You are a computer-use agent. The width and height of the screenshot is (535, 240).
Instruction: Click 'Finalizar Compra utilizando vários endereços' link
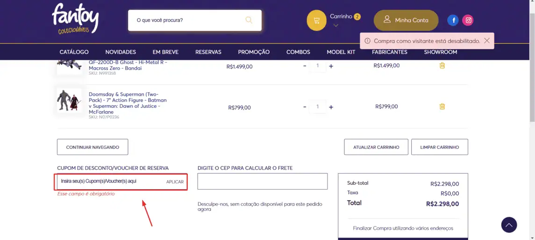pos(403,228)
